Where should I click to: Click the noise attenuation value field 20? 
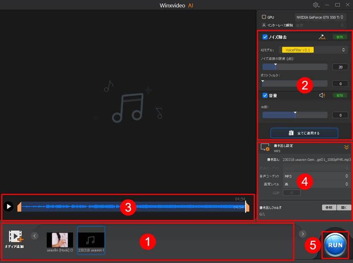coord(340,67)
